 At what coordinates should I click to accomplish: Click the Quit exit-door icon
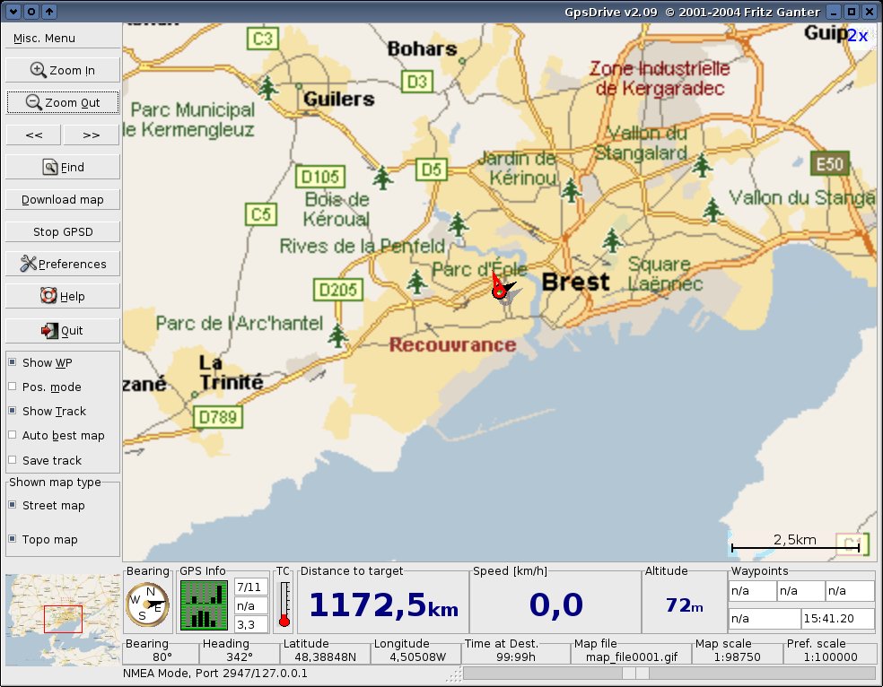[49, 330]
